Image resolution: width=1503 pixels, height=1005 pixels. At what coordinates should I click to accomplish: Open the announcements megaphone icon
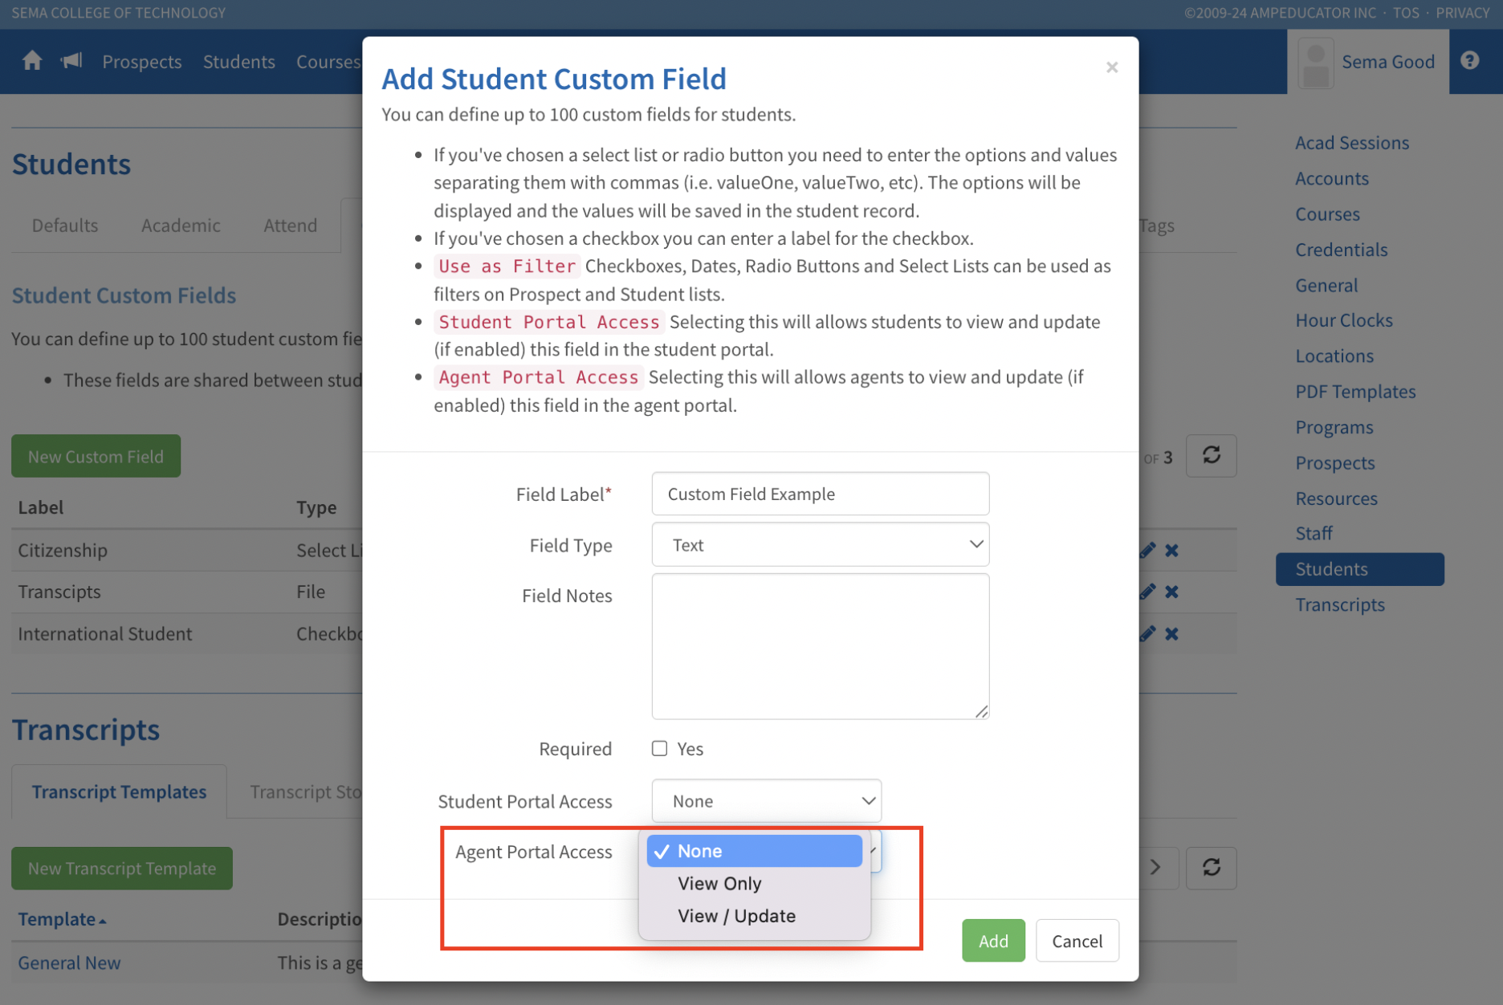click(71, 61)
